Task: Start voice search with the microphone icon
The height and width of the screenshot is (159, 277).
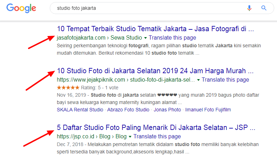Action: click(249, 8)
